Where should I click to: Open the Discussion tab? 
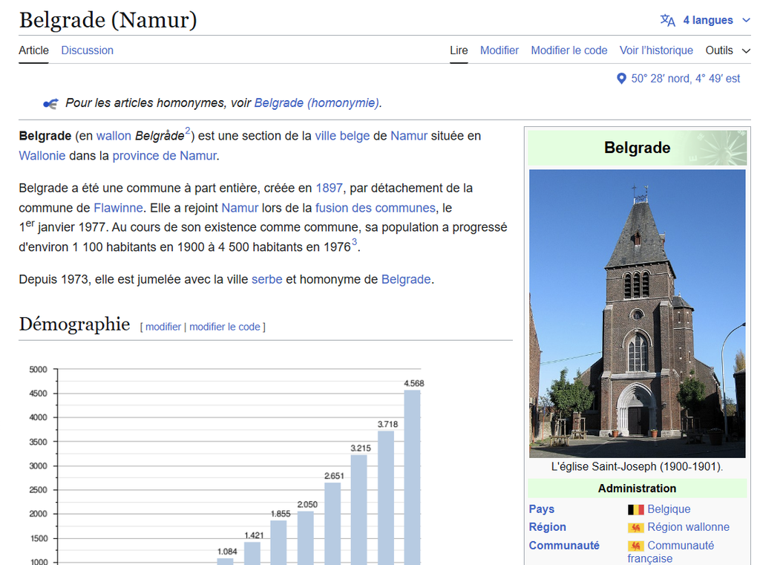[88, 50]
